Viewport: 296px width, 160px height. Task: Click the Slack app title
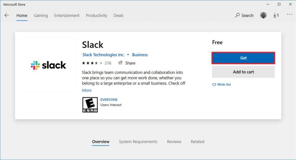pyautogui.click(x=92, y=45)
